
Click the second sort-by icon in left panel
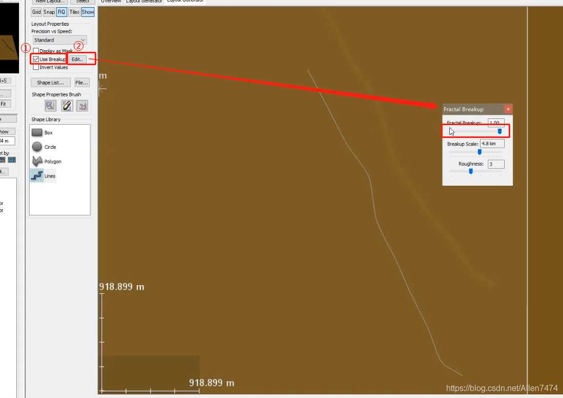point(12,160)
